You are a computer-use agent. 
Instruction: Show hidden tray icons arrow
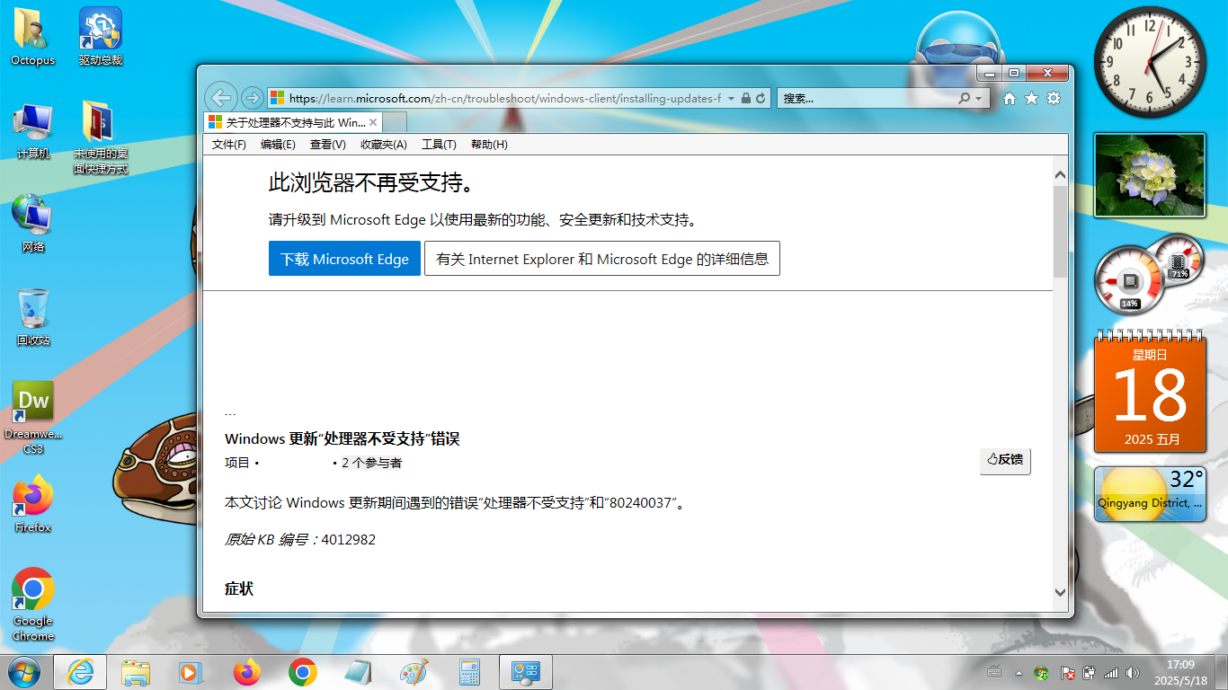click(1019, 672)
